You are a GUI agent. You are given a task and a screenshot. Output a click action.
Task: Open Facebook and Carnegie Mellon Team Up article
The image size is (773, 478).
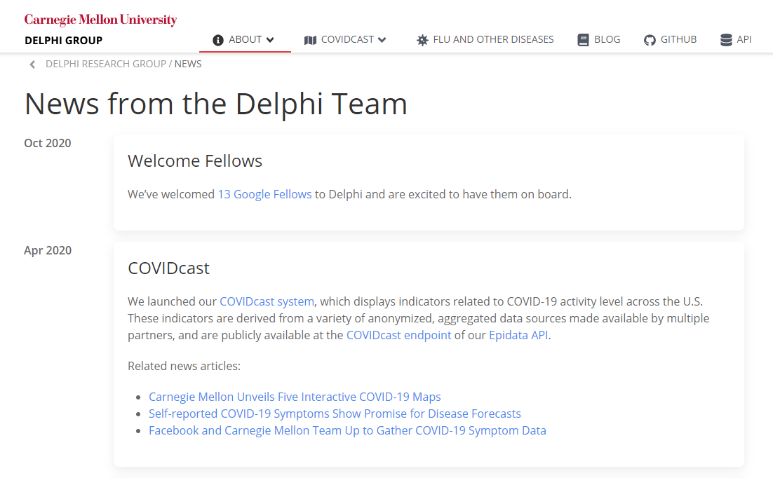click(347, 430)
